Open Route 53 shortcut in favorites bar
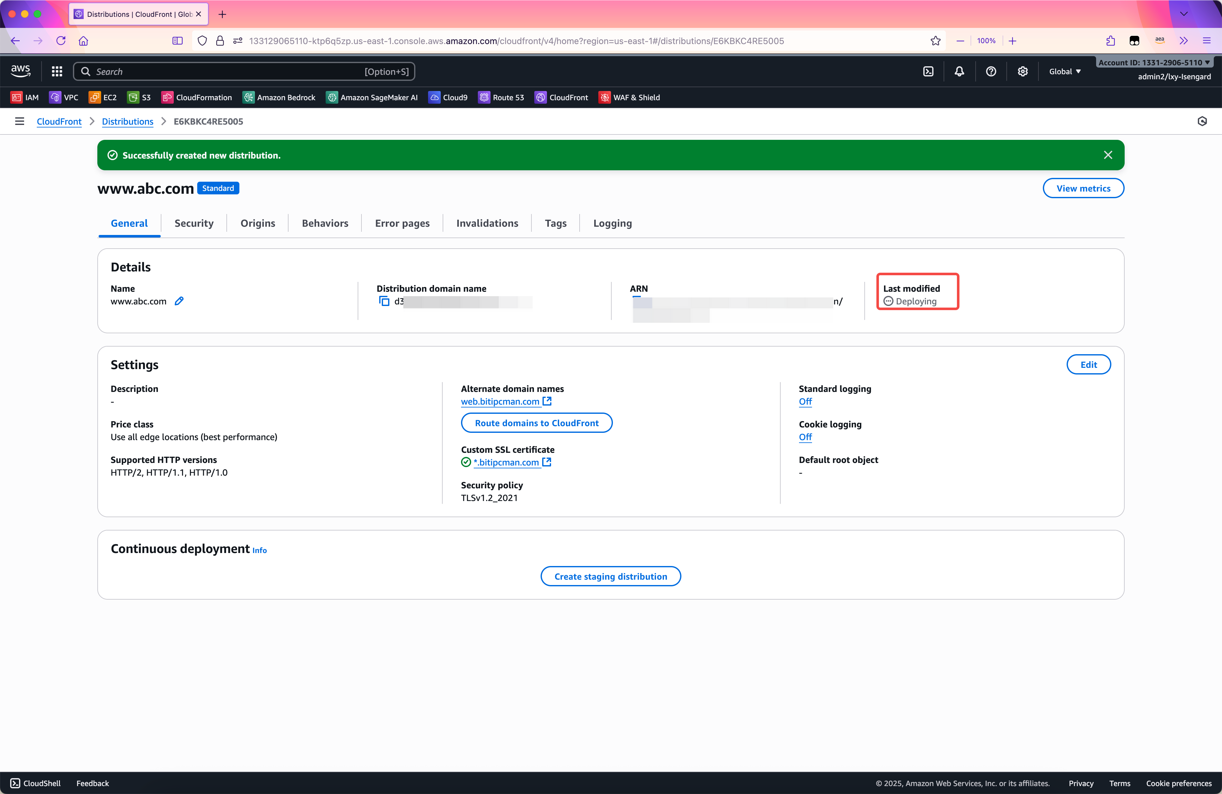This screenshot has height=794, width=1222. click(x=501, y=98)
